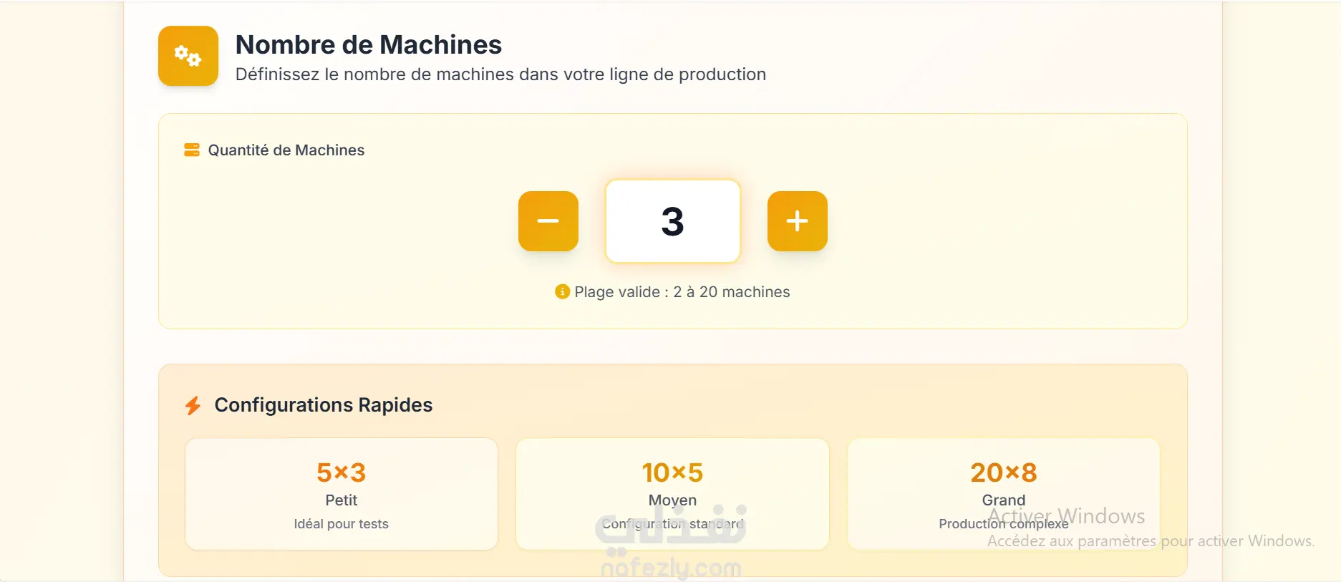1341x582 pixels.
Task: Click the Configurations Rapides section title
Action: [x=324, y=405]
